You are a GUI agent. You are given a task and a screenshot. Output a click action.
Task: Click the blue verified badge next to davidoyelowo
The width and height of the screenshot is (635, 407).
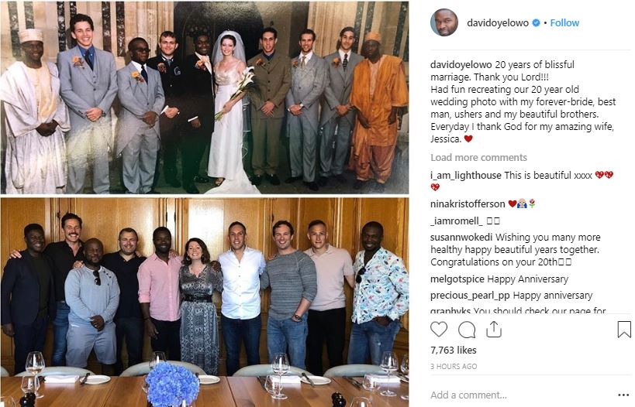coord(536,23)
